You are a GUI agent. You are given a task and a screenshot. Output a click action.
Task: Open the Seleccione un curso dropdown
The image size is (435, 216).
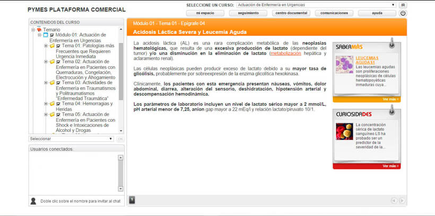click(x=316, y=5)
